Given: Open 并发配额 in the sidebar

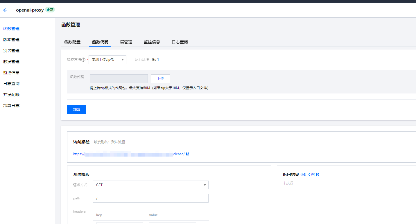Looking at the screenshot, I should pos(11,95).
